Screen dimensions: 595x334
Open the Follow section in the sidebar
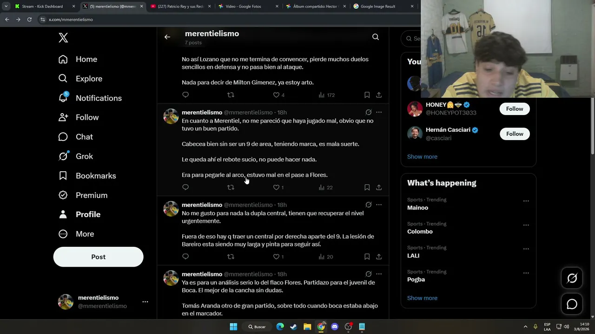[78, 118]
